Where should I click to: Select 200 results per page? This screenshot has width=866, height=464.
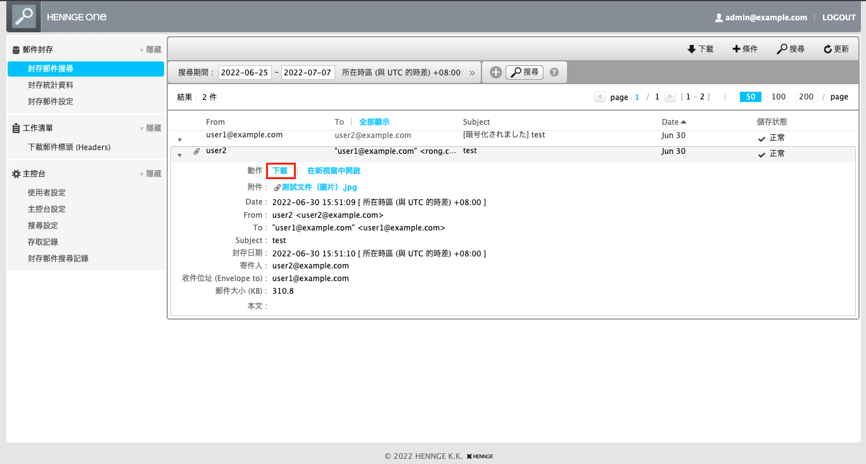806,97
